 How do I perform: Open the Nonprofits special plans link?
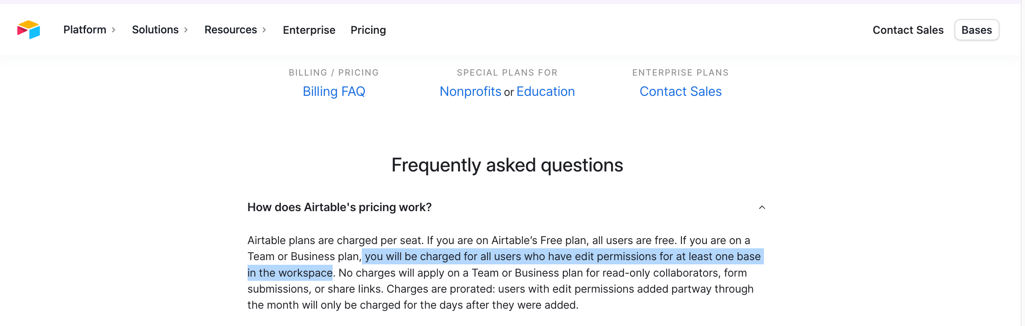point(470,92)
